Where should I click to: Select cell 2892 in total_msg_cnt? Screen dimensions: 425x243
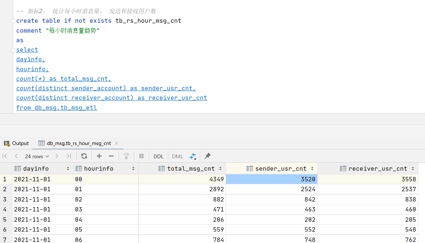pyautogui.click(x=182, y=189)
